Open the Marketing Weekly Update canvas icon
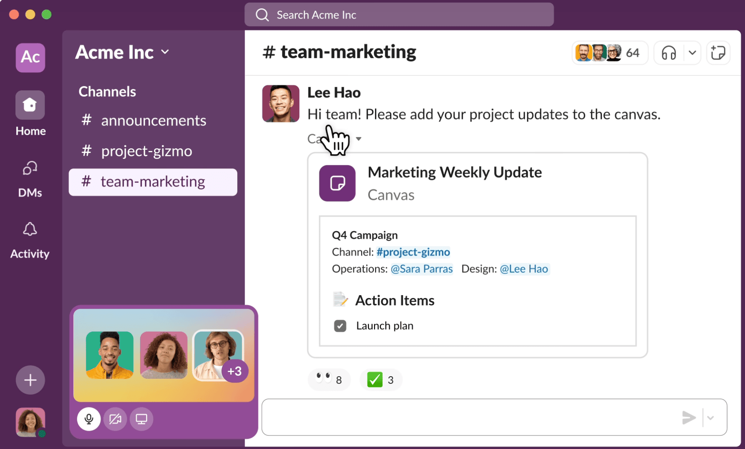The width and height of the screenshot is (745, 449). click(338, 183)
